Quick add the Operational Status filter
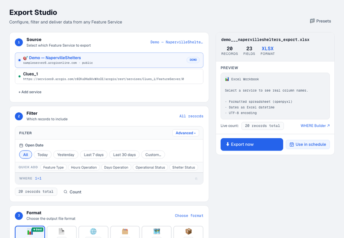This screenshot has height=238, width=344. (x=150, y=167)
